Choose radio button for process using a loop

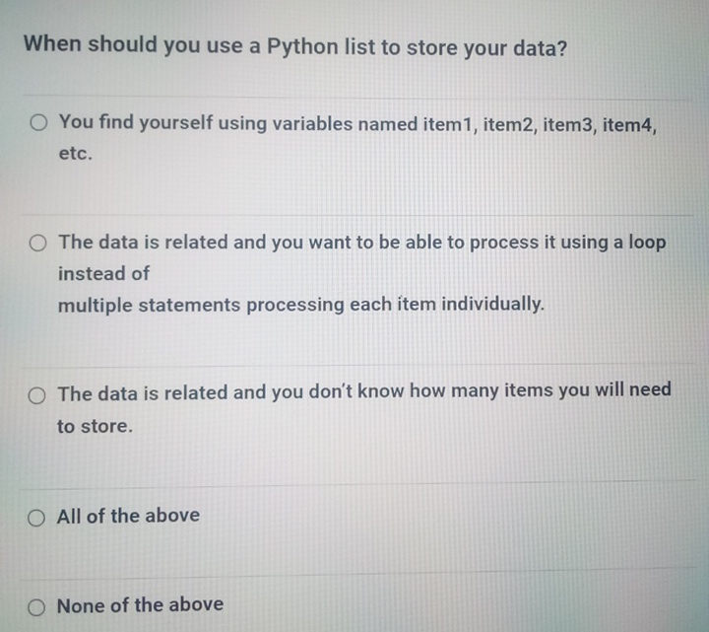click(x=37, y=243)
